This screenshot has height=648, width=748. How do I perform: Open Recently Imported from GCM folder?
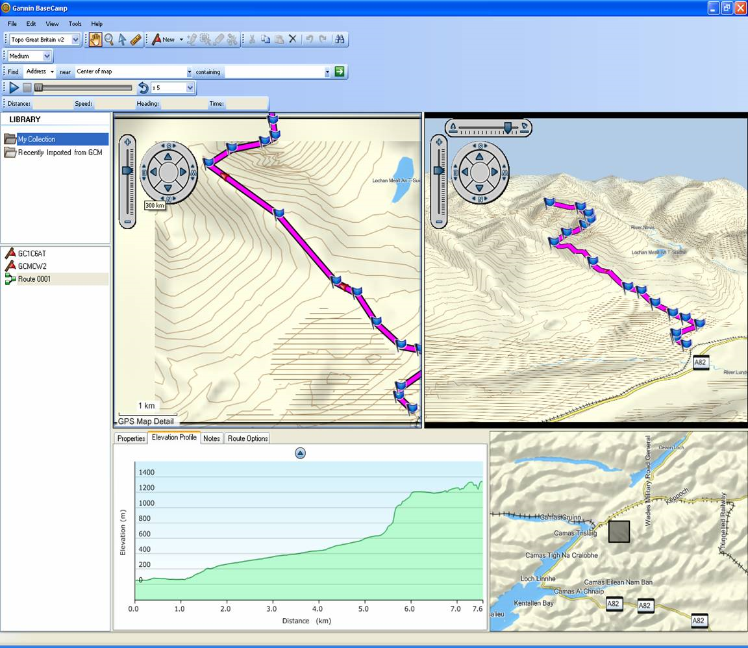point(60,153)
